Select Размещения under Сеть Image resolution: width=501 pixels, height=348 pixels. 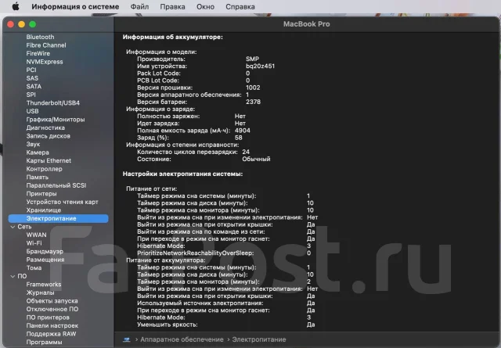pyautogui.click(x=45, y=260)
